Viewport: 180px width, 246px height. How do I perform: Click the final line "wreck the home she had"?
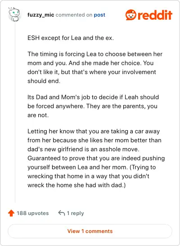click(76, 185)
